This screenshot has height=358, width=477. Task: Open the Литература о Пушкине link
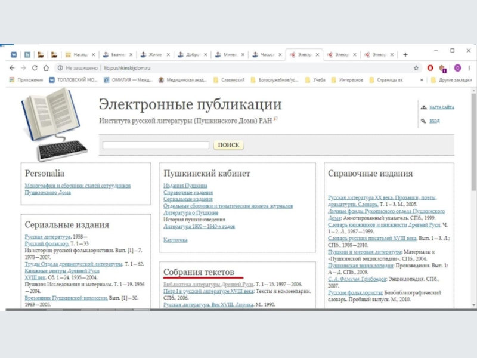[191, 213]
